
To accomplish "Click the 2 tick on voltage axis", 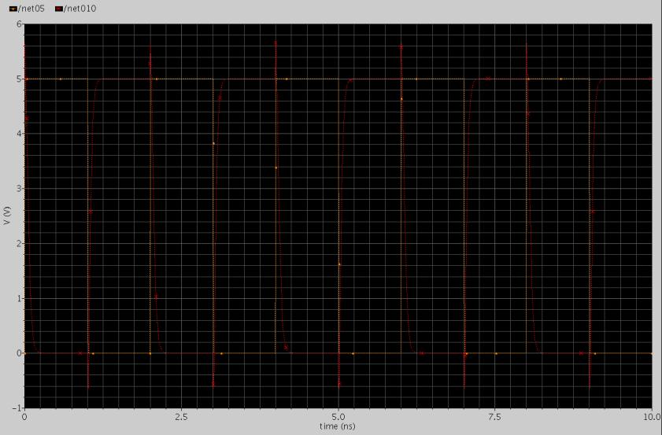I will coord(20,243).
